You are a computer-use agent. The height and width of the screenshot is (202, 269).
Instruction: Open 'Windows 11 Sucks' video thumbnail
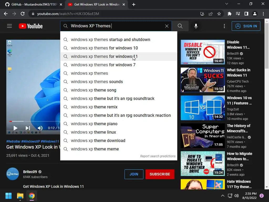(203, 80)
